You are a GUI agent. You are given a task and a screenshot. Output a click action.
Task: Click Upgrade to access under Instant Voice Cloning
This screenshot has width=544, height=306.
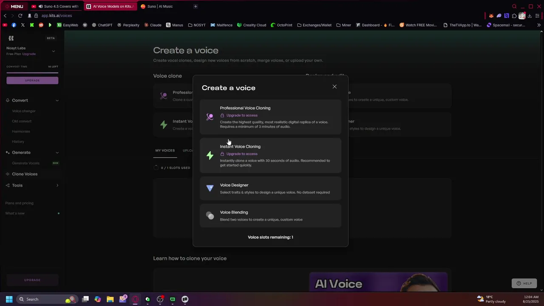click(x=239, y=154)
